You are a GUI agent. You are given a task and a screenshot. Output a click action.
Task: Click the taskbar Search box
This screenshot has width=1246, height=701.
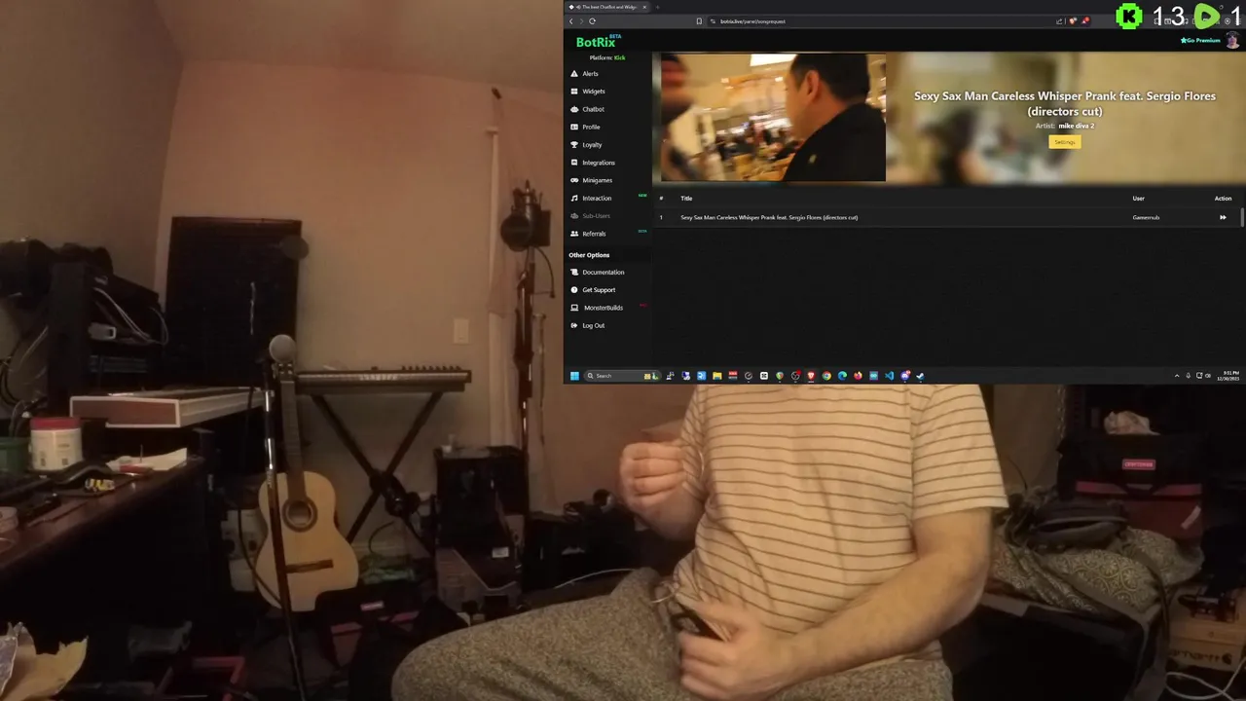tap(622, 376)
